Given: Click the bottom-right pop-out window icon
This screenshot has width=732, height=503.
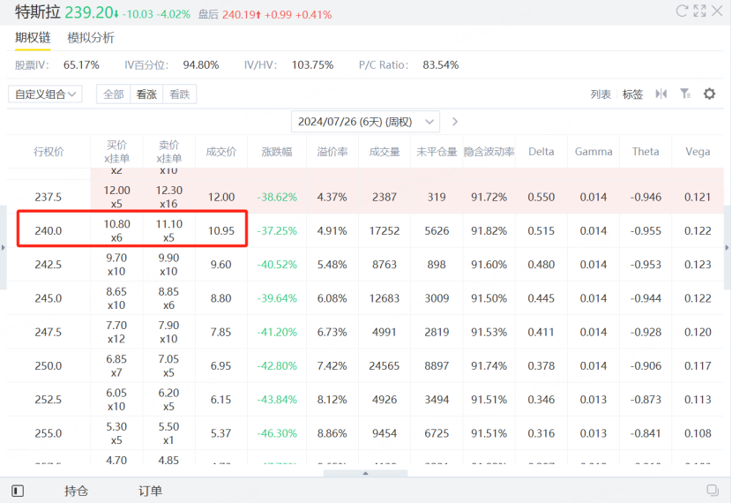Looking at the screenshot, I should click(x=713, y=490).
